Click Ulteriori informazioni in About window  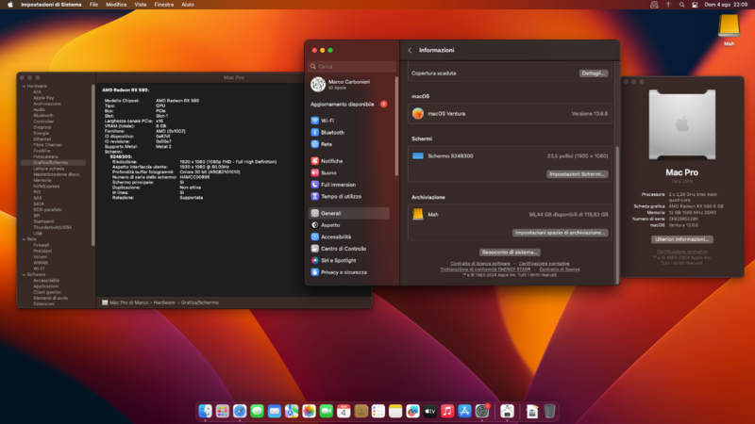681,239
